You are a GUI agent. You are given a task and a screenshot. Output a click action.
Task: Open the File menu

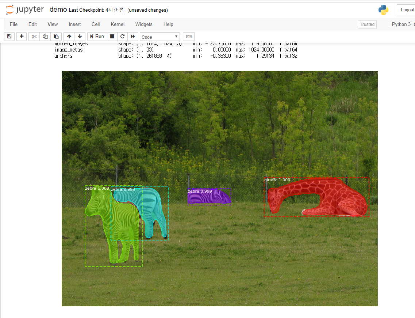(x=14, y=24)
